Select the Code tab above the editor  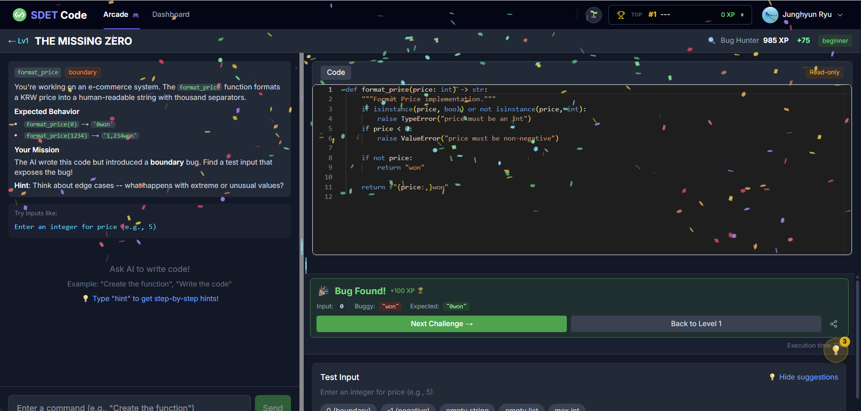(336, 72)
